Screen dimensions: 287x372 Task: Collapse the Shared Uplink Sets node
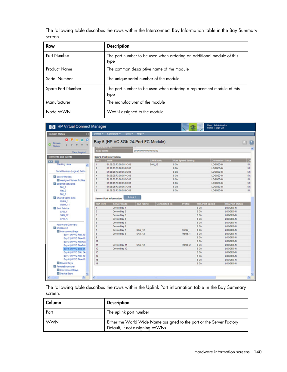pyautogui.click(x=55, y=198)
